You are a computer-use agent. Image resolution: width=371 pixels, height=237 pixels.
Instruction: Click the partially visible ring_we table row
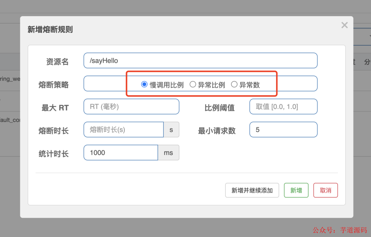point(9,79)
